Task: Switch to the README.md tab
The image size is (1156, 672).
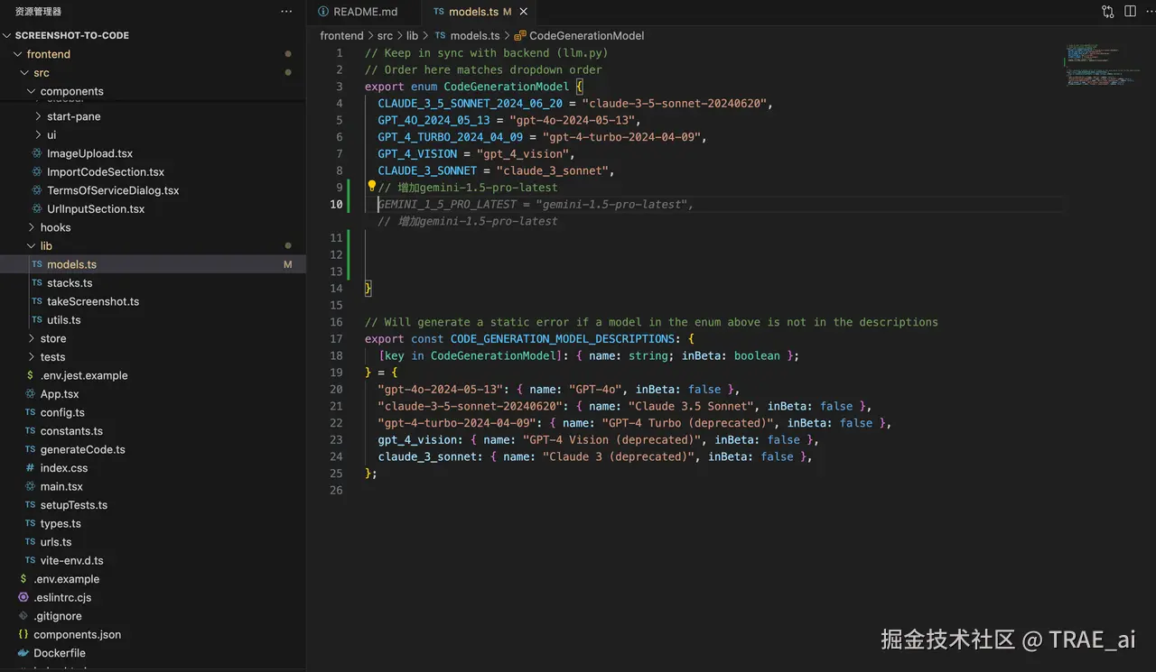Action: coord(365,12)
